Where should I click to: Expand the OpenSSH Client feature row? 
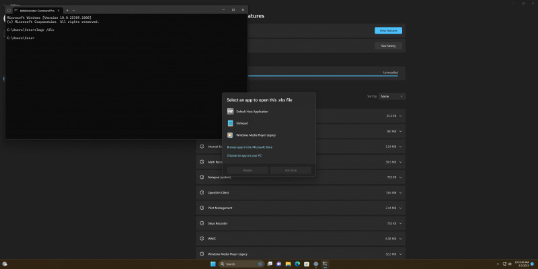(401, 192)
